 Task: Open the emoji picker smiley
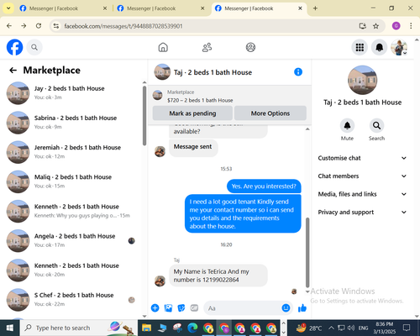pyautogui.click(x=286, y=308)
